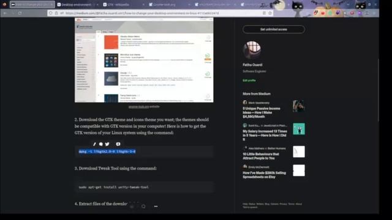Respond to the selected text via the comment bubble
This screenshot has height=220, width=392.
100,144
